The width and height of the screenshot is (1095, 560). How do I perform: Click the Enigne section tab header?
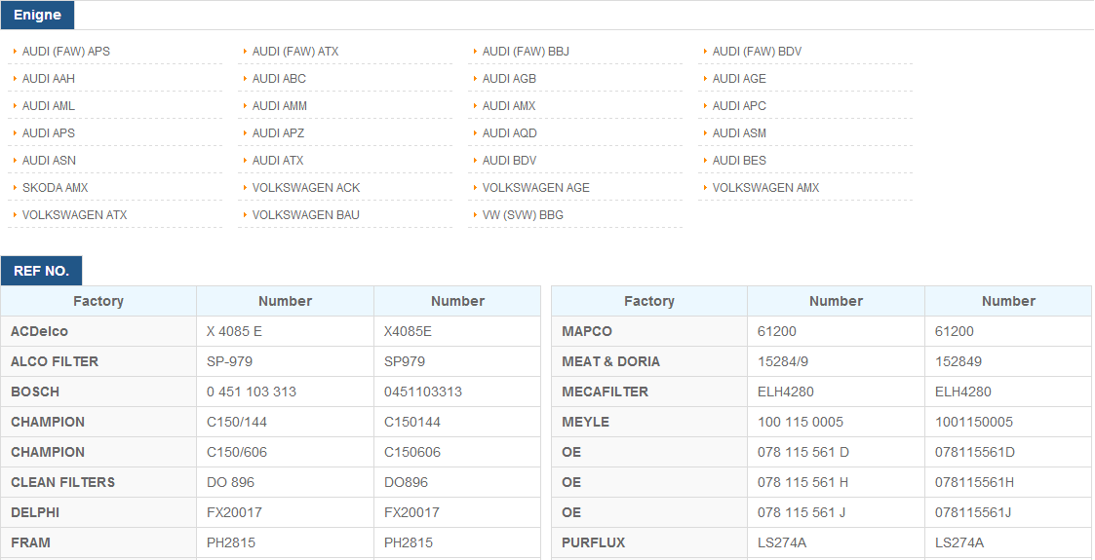[x=37, y=15]
